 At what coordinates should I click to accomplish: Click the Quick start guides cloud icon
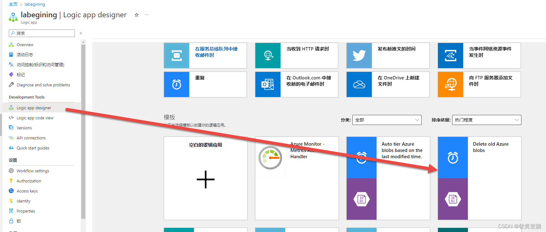point(11,148)
